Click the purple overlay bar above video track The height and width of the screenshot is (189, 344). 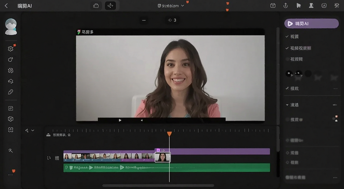coord(212,151)
